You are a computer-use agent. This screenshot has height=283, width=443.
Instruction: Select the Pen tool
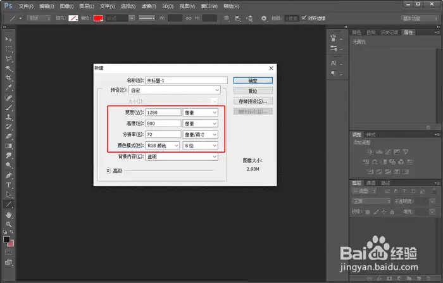click(x=8, y=175)
